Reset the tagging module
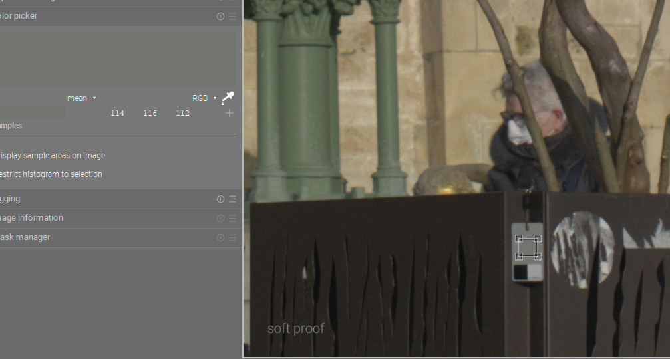 [220, 199]
